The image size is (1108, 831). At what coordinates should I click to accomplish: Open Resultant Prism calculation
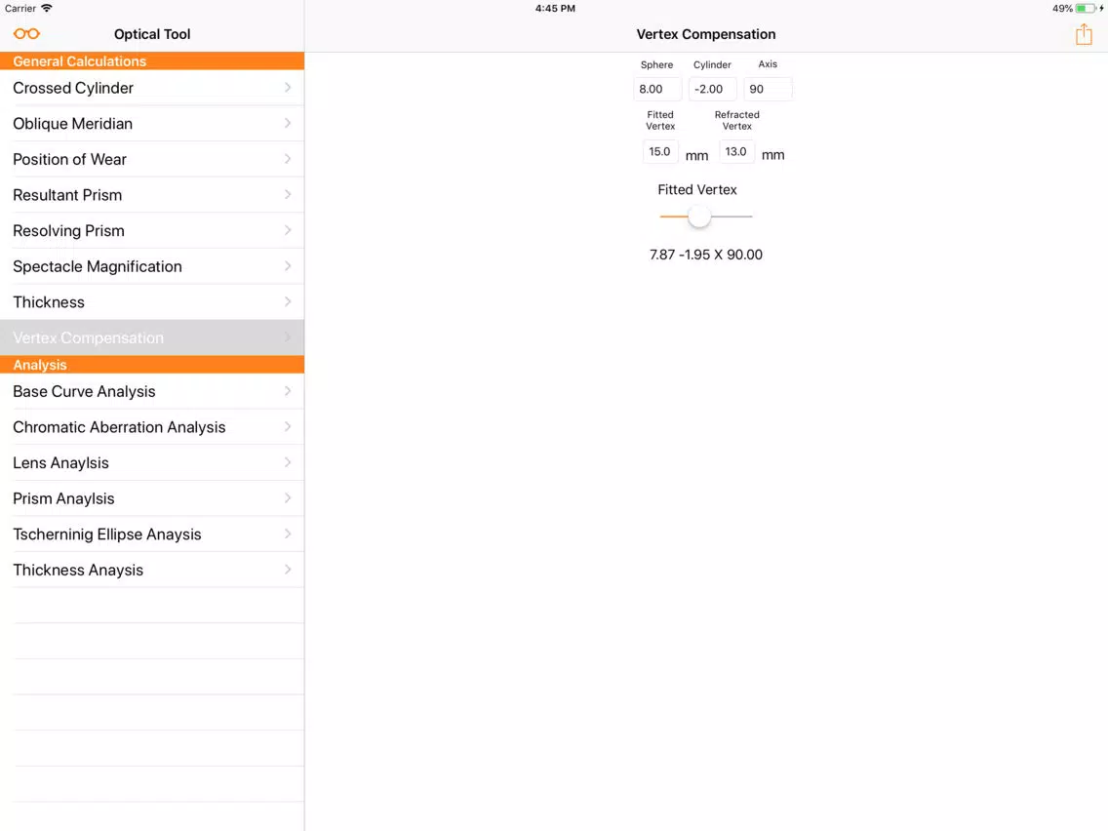[152, 195]
